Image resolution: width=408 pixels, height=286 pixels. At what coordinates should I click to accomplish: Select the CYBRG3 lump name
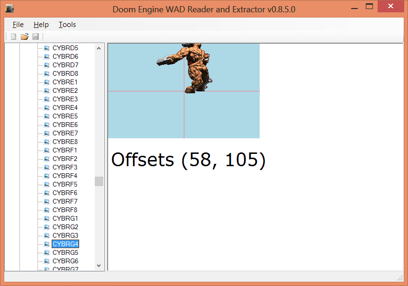(65, 235)
